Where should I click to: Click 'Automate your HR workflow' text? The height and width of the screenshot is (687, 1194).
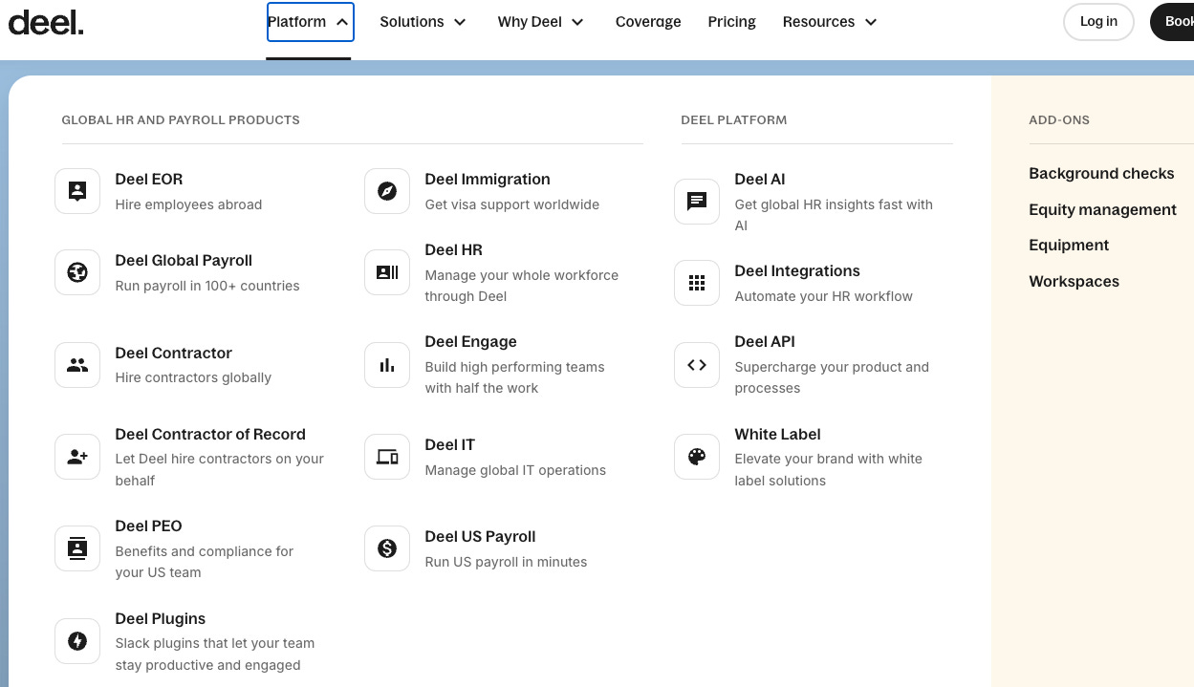tap(823, 296)
